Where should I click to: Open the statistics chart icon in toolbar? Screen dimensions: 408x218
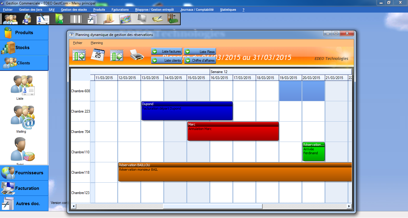(125, 19)
